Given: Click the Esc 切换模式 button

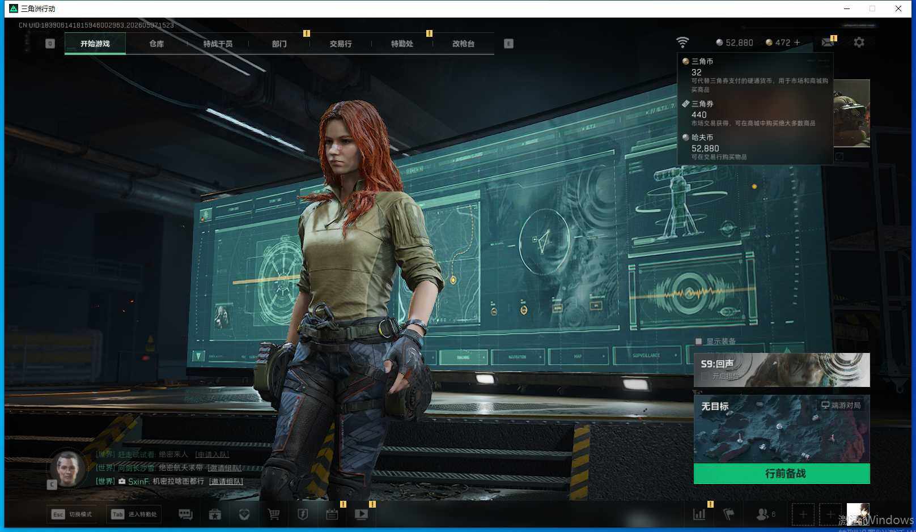Looking at the screenshot, I should 72,514.
